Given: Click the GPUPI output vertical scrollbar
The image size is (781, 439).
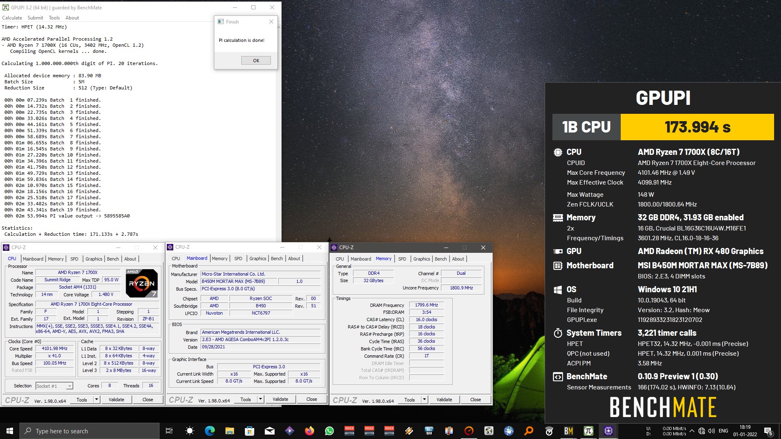Looking at the screenshot, I should point(279,132).
